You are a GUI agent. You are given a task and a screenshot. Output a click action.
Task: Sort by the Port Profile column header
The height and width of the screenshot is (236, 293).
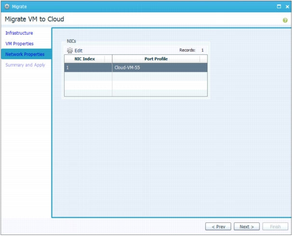160,59
